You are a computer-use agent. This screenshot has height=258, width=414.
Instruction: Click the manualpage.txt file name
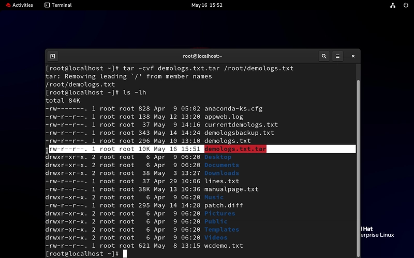tap(231, 189)
